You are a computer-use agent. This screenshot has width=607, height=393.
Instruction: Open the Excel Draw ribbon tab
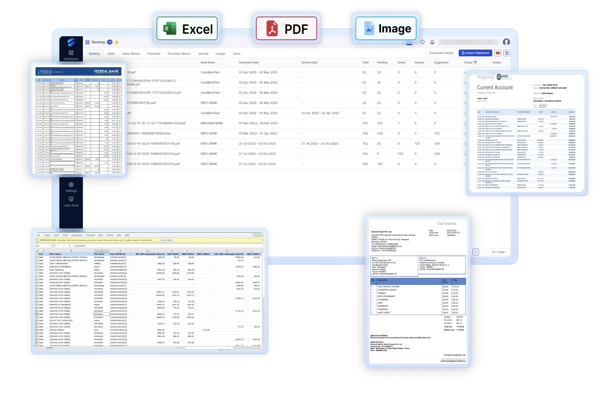coord(65,235)
